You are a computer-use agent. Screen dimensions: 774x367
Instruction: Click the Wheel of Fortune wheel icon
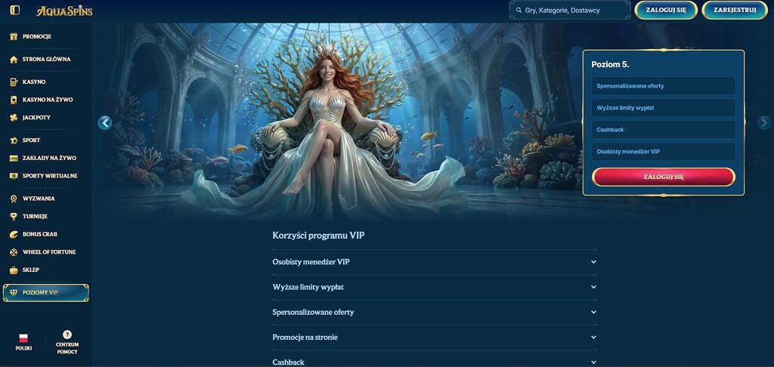click(x=14, y=252)
